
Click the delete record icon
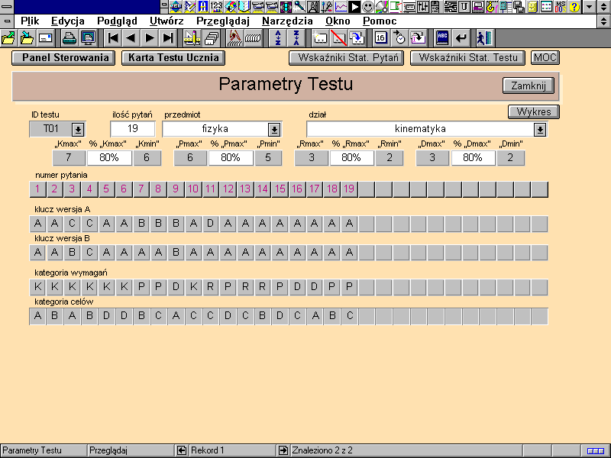[x=339, y=37]
